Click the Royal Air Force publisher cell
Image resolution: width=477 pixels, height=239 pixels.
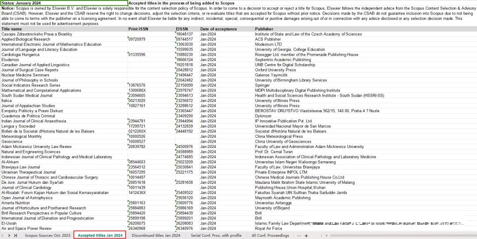[270, 228]
